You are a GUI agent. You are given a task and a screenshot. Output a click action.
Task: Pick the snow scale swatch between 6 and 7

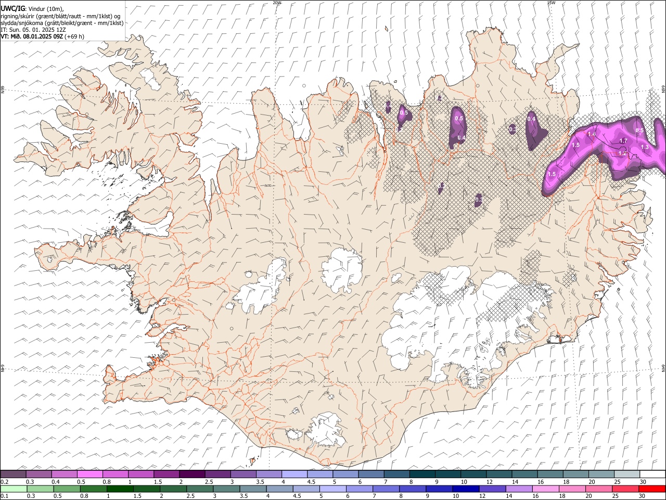pyautogui.click(x=371, y=474)
